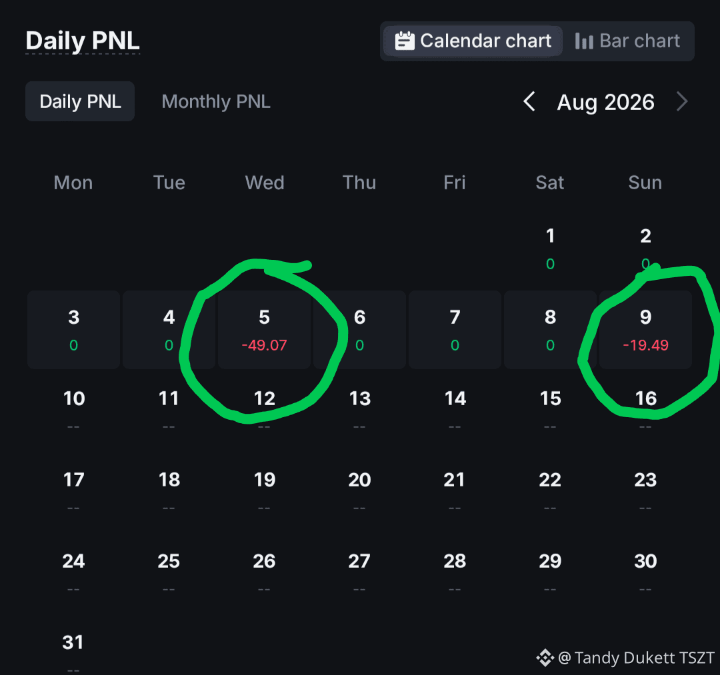Switch to Calendar chart view
Image resolution: width=720 pixels, height=675 pixels.
pyautogui.click(x=473, y=41)
